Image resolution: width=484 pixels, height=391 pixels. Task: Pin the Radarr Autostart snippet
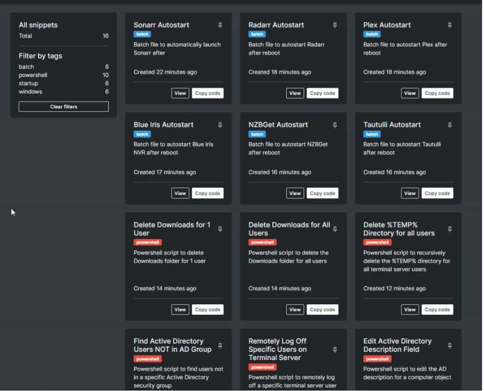(x=335, y=25)
